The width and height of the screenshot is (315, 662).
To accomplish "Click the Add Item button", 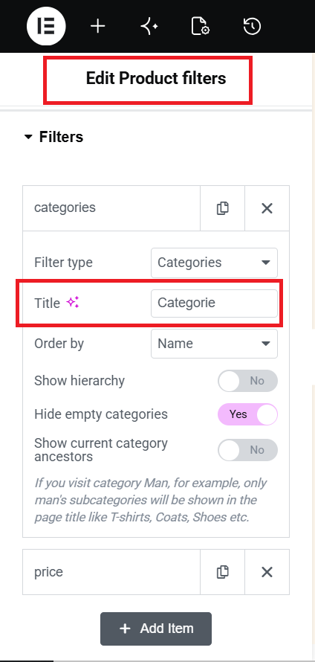I will point(156,629).
